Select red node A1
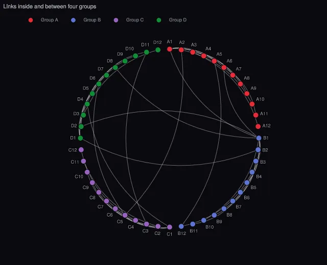This screenshot has width=327, height=265. tap(170, 49)
